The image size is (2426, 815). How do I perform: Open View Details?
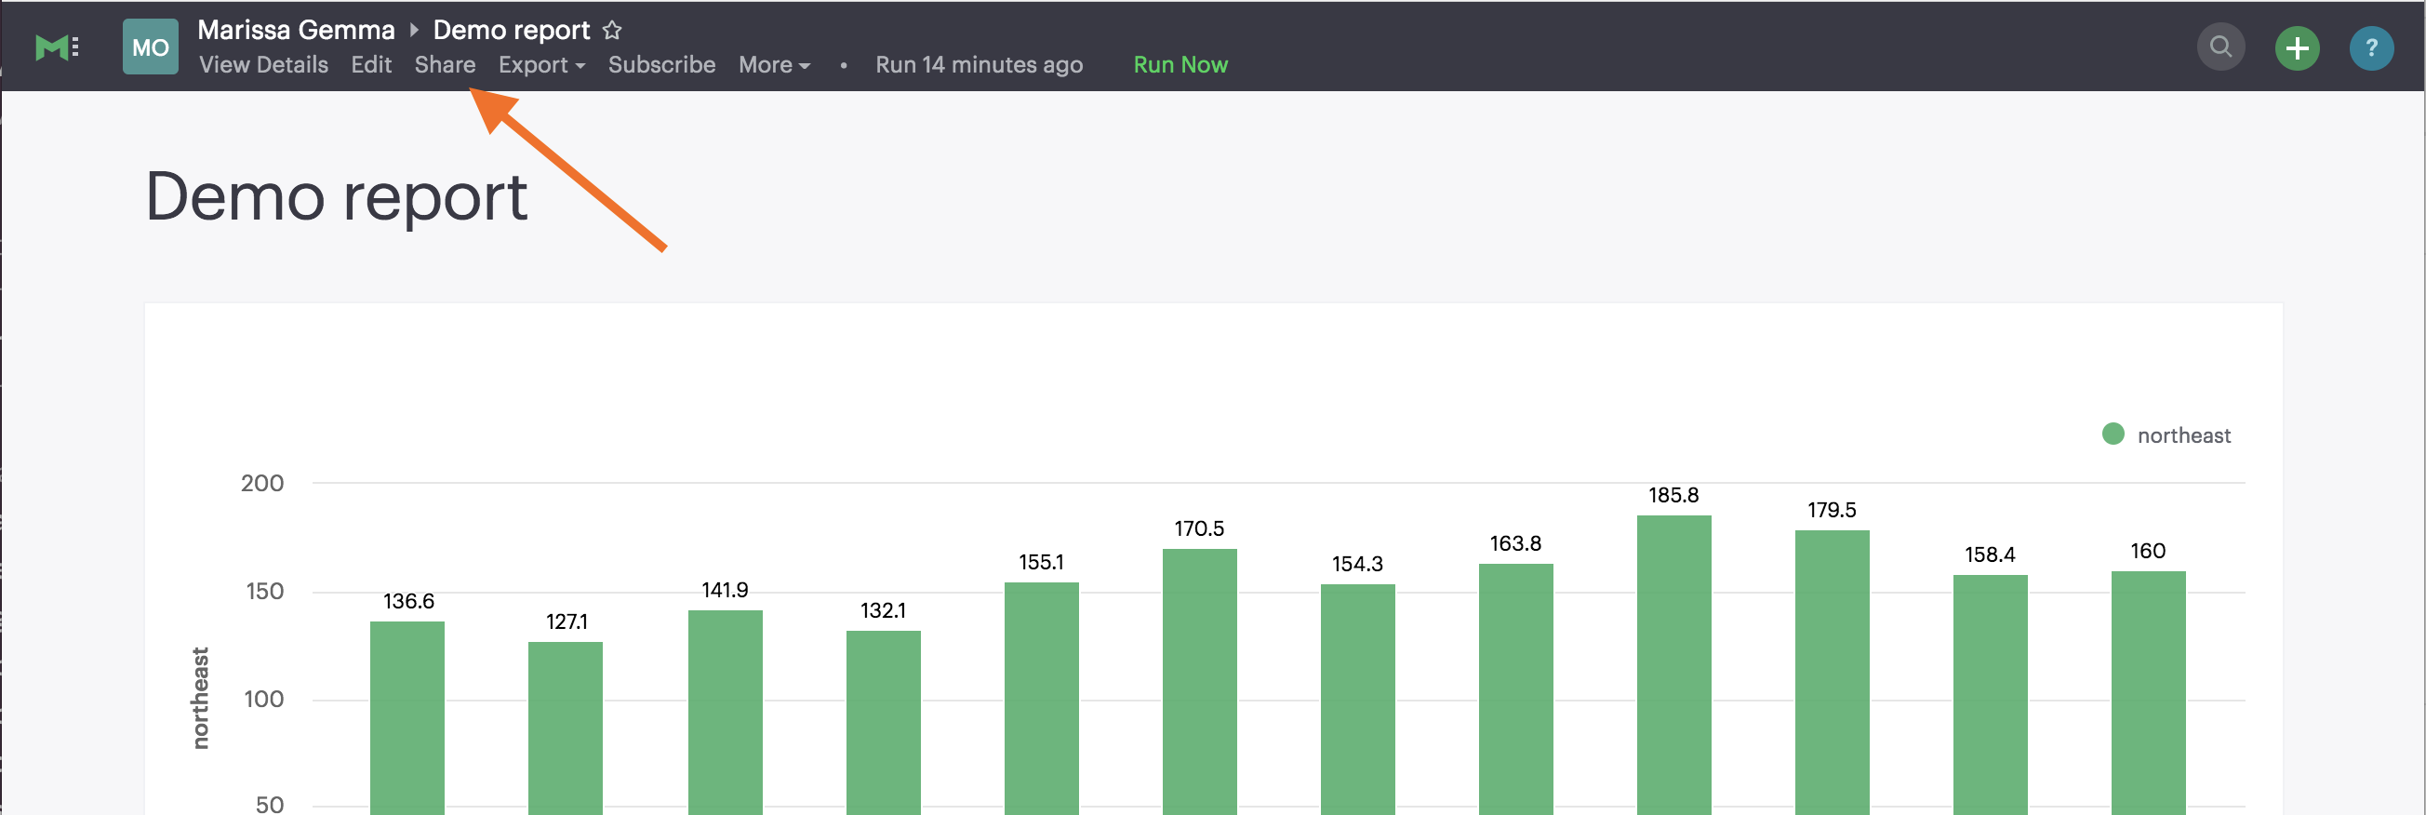[x=263, y=65]
